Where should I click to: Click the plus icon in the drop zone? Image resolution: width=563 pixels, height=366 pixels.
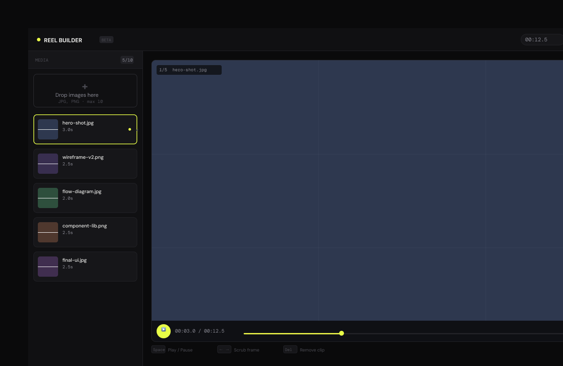[x=85, y=86]
